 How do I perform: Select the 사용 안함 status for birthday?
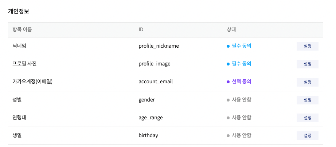[x=241, y=135]
